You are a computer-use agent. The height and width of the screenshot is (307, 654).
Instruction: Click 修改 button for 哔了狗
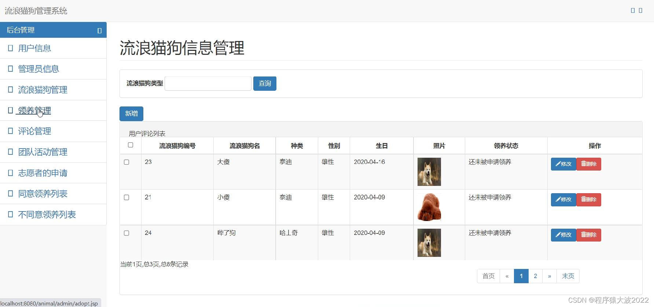pyautogui.click(x=563, y=235)
